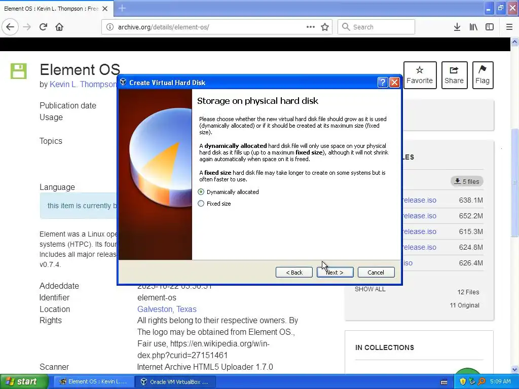The image size is (519, 389).
Task: Switch to Element OS Firefox taskbar button
Action: coord(94,381)
